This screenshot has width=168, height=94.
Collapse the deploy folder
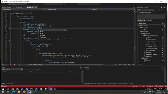point(142,58)
